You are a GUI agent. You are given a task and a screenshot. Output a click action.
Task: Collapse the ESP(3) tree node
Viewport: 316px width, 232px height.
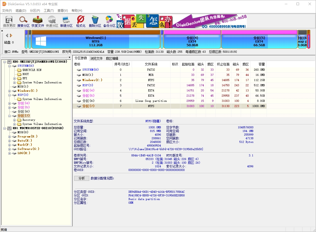coord(10,95)
